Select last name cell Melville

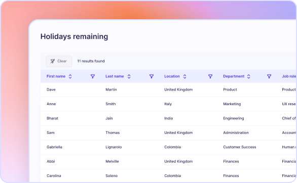pos(112,161)
